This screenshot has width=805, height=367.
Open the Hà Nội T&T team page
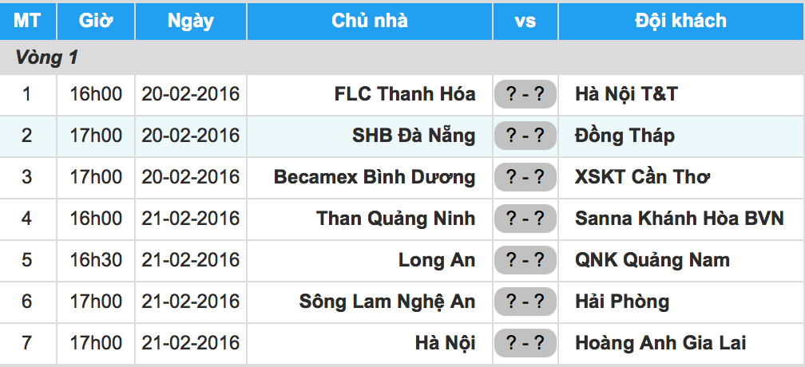[626, 94]
